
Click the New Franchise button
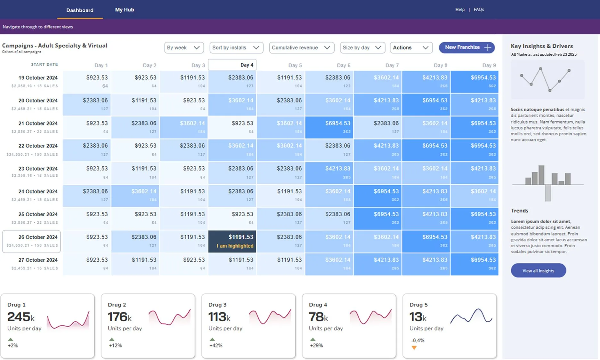tap(466, 47)
